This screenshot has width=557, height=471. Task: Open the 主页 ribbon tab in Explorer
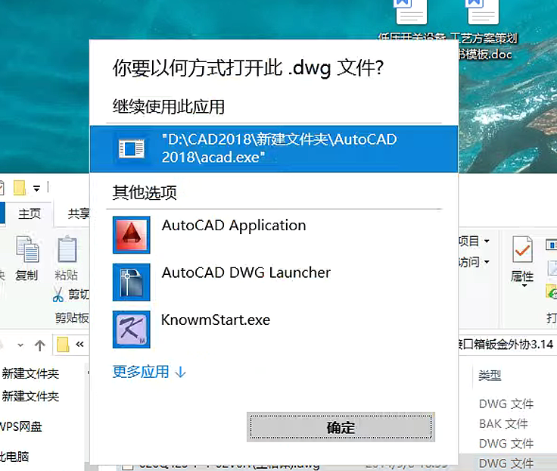coord(30,214)
